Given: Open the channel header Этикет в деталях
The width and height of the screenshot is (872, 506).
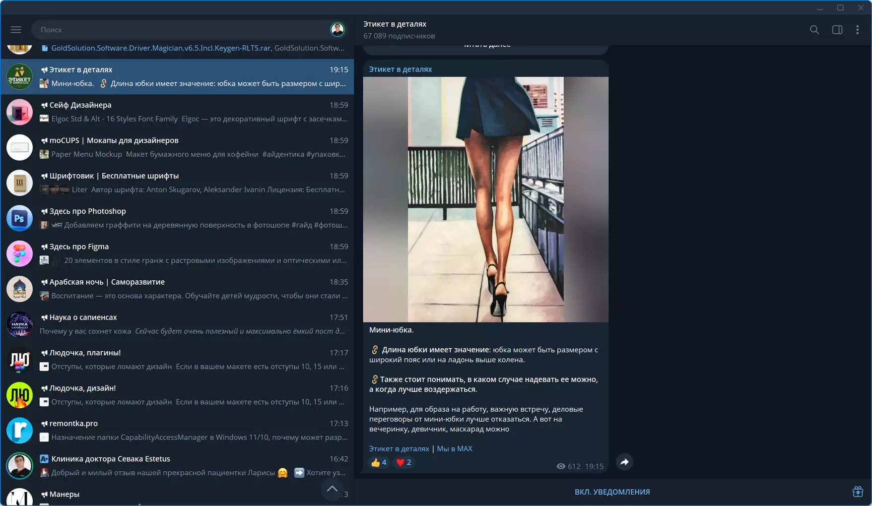Looking at the screenshot, I should (x=395, y=24).
